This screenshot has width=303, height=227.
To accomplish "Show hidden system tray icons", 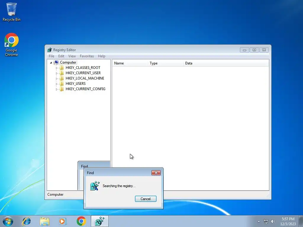I will 259,221.
